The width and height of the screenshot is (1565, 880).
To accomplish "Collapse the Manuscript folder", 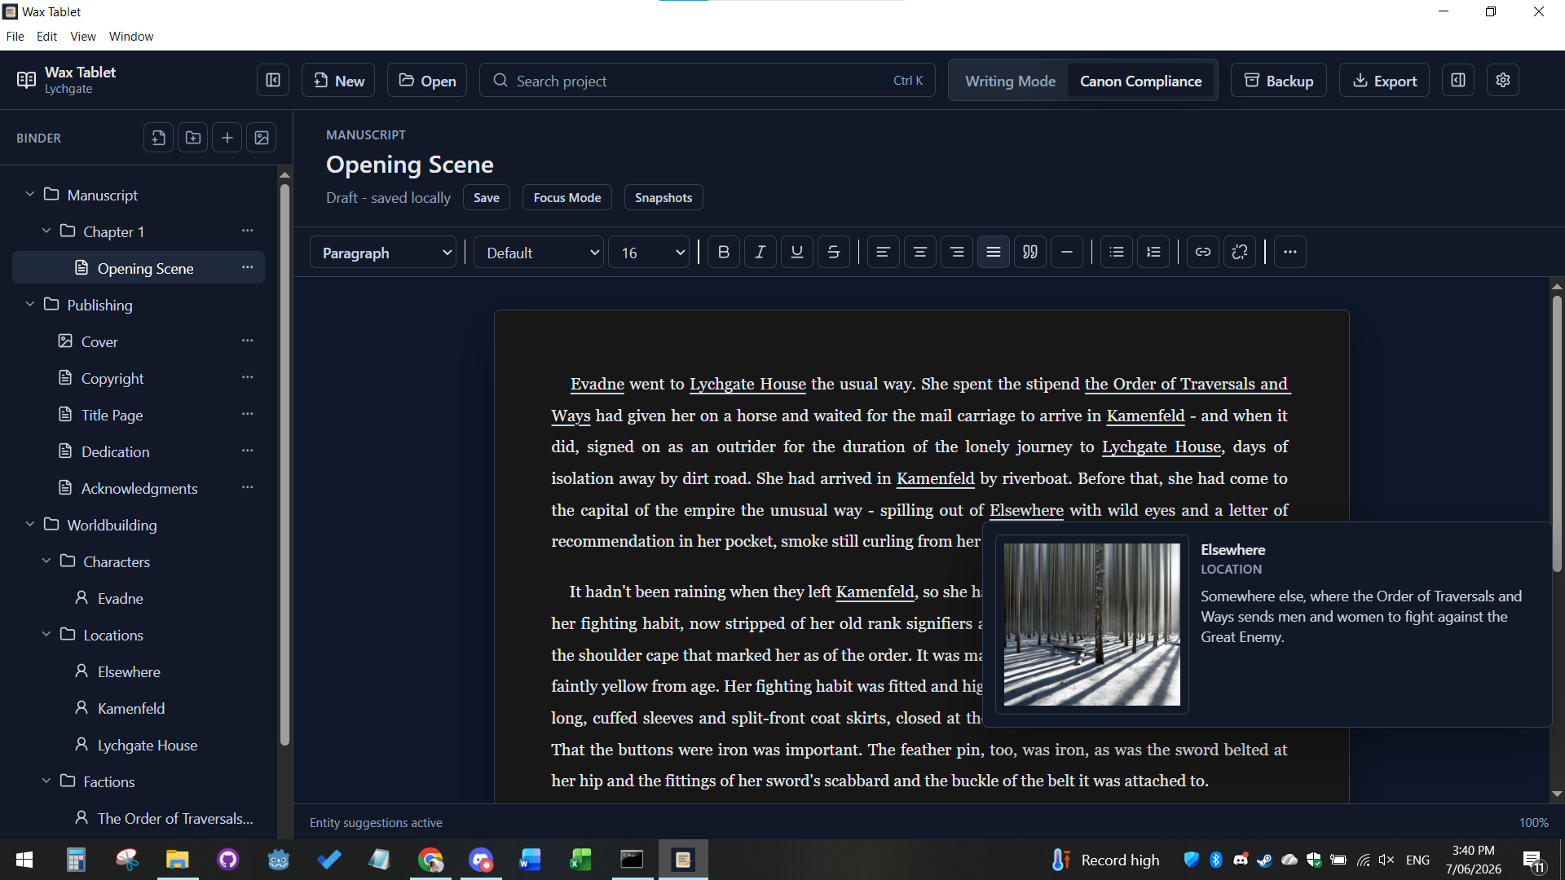I will (x=30, y=194).
